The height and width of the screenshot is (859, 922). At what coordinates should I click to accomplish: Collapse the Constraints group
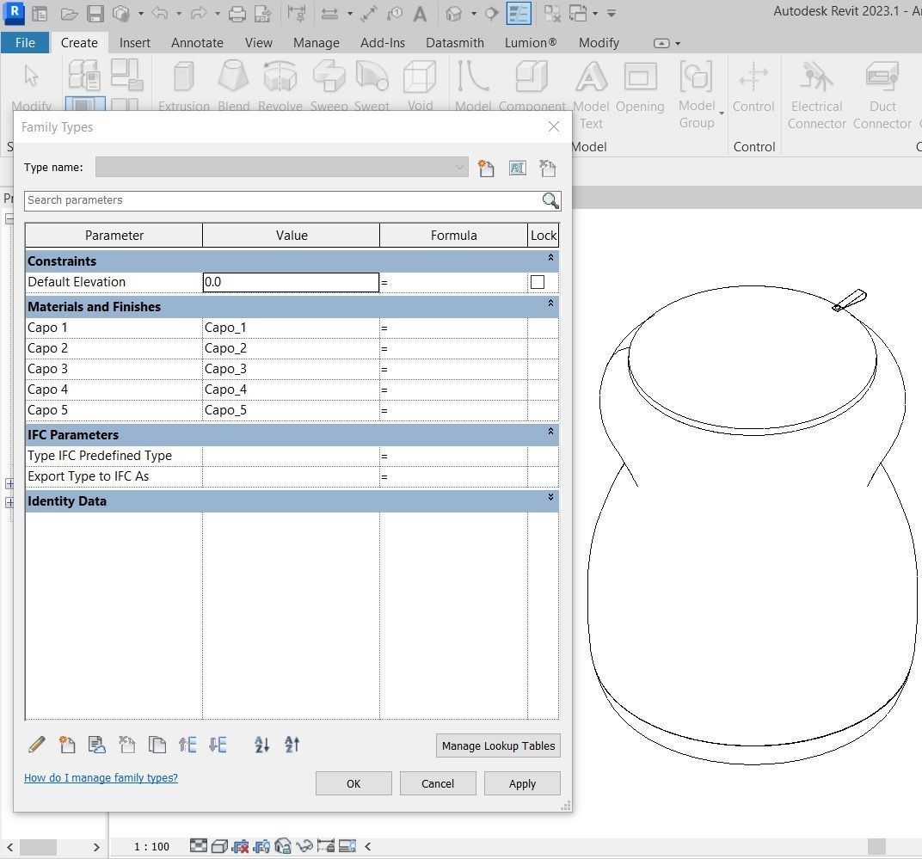550,258
